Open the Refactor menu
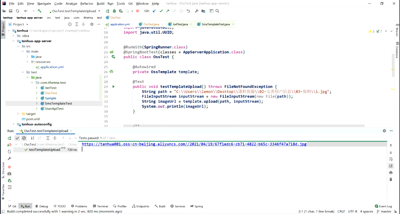 (87, 3)
